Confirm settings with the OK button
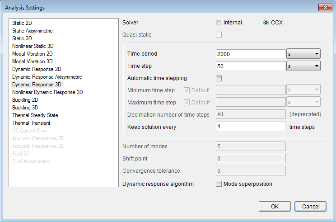The width and height of the screenshot is (336, 222). [x=275, y=206]
